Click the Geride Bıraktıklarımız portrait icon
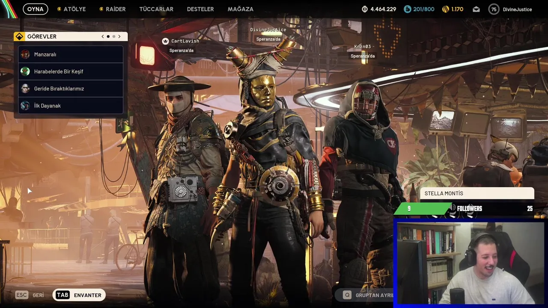 pos(25,89)
